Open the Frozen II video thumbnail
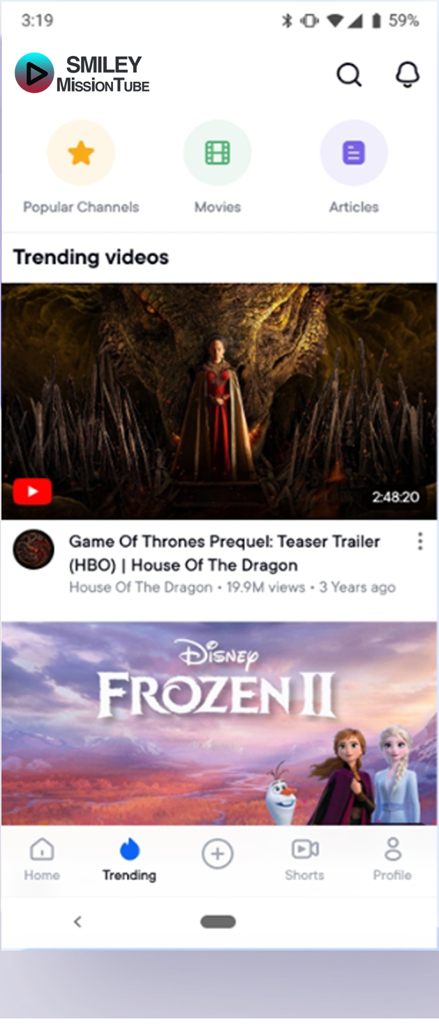 tap(219, 724)
